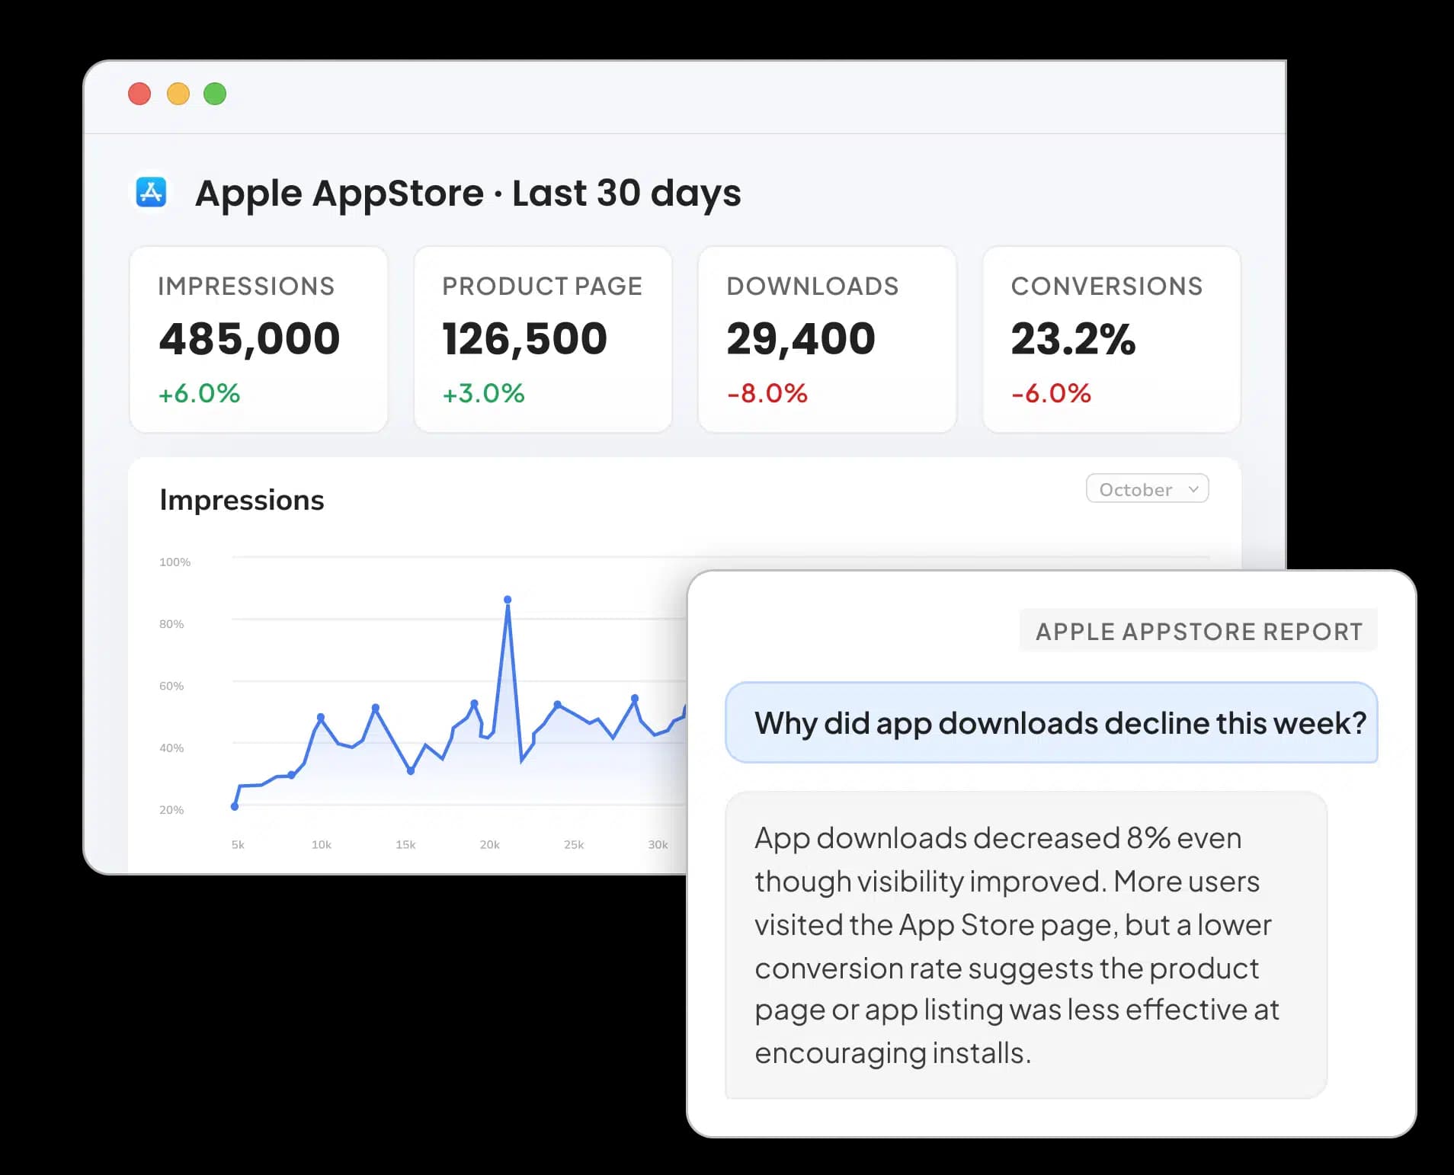The height and width of the screenshot is (1175, 1454).
Task: Click the +3.0% product page change
Action: (x=484, y=393)
